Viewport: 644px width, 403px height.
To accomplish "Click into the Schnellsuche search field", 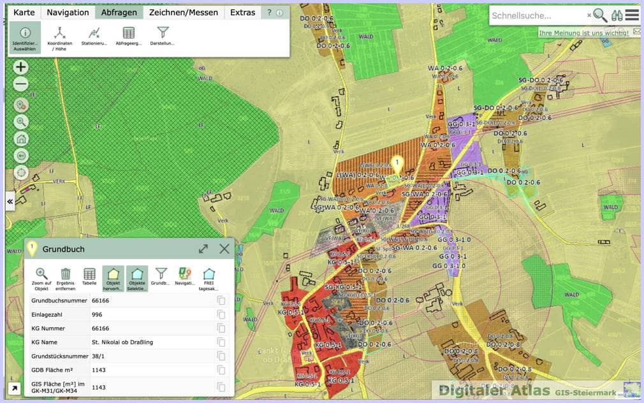I will 538,15.
